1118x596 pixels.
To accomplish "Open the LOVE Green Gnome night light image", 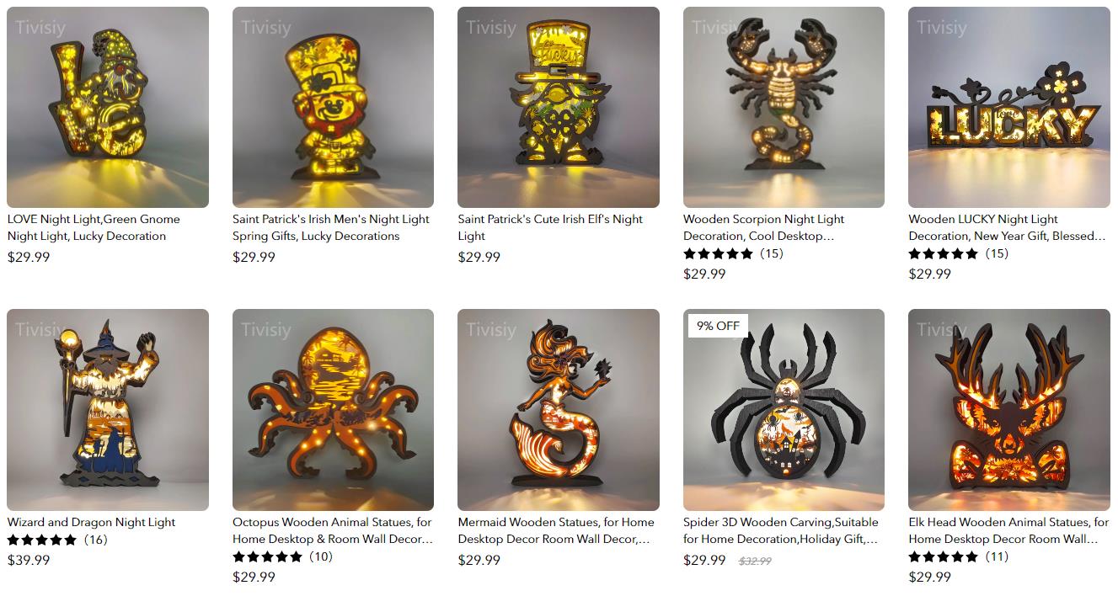I will coord(108,107).
